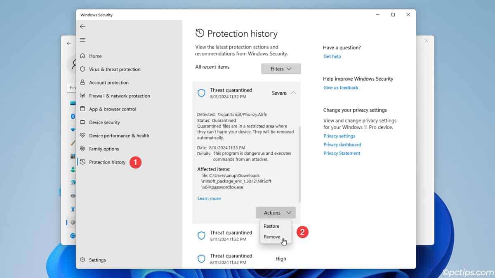Image resolution: width=495 pixels, height=278 pixels.
Task: Collapse the Severe quarantined threat entry
Action: 293,93
